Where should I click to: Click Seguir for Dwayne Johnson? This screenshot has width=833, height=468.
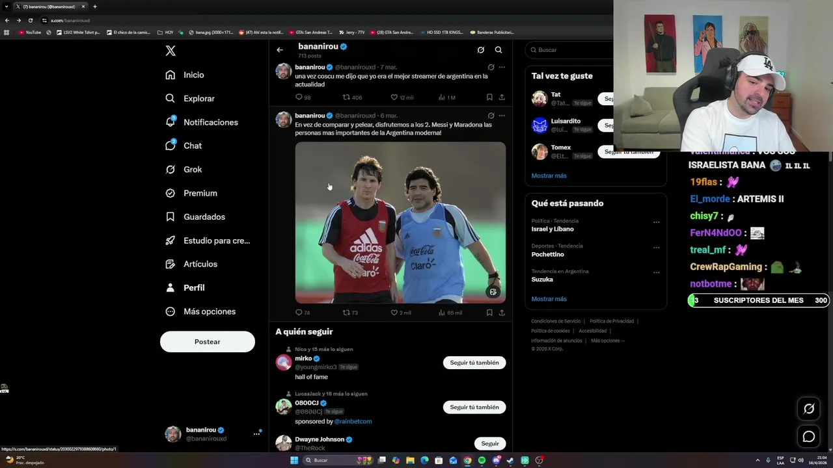490,443
